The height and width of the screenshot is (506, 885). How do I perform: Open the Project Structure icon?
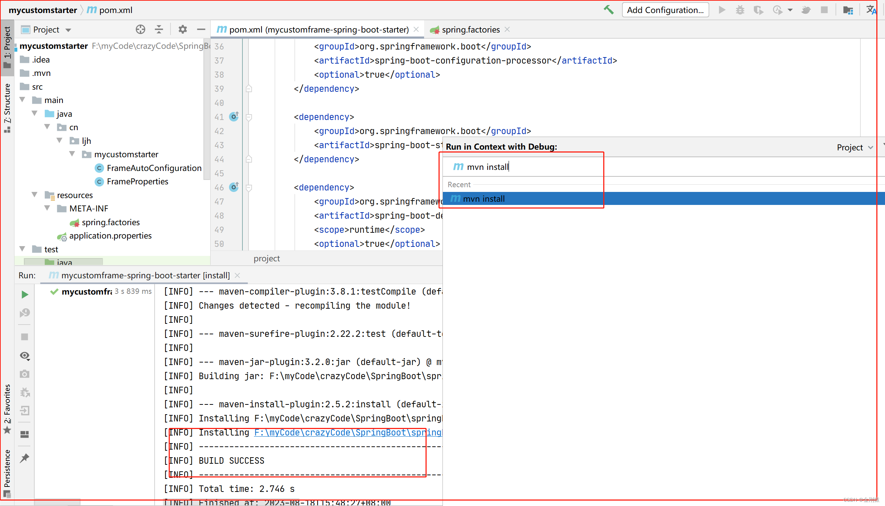tap(848, 10)
